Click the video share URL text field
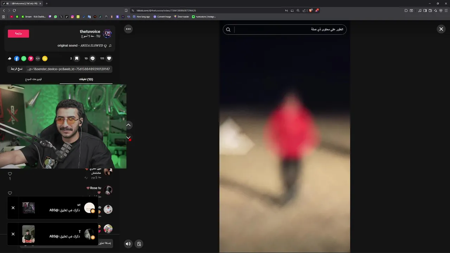The image size is (450, 253). coord(69,69)
